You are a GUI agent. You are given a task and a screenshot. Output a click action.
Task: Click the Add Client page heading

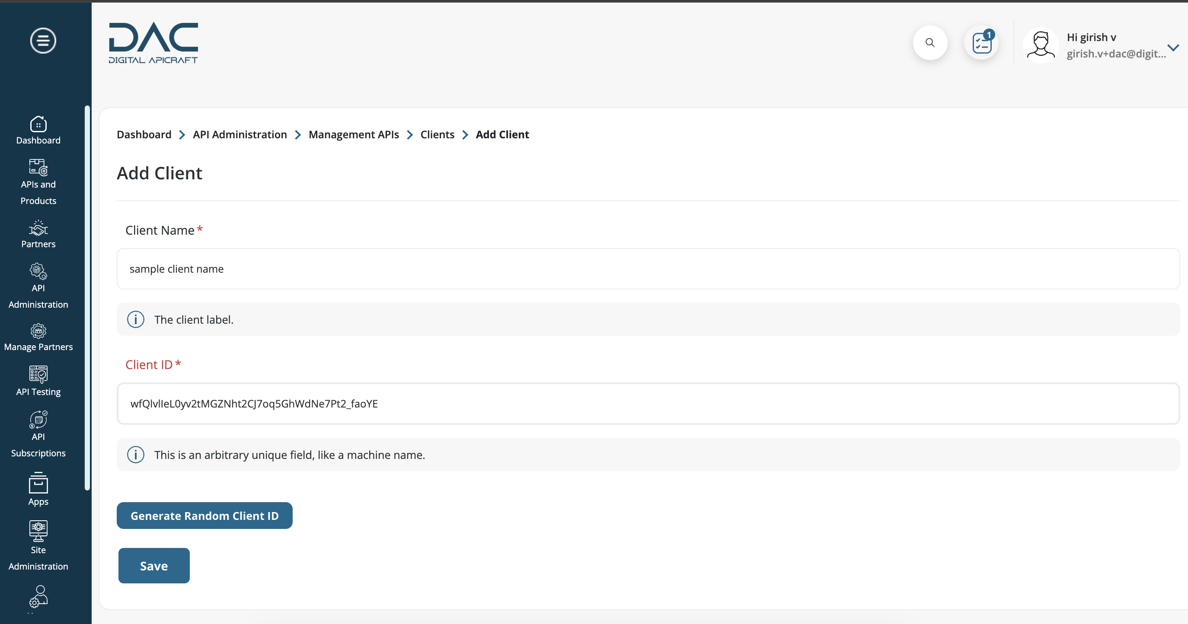[159, 173]
